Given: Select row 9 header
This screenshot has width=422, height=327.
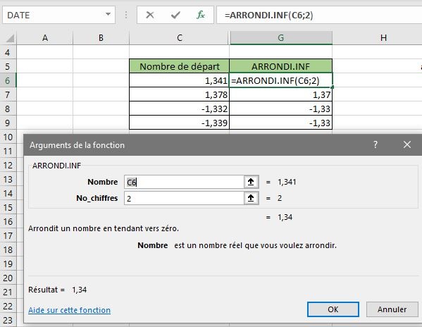Looking at the screenshot, I should (x=8, y=123).
